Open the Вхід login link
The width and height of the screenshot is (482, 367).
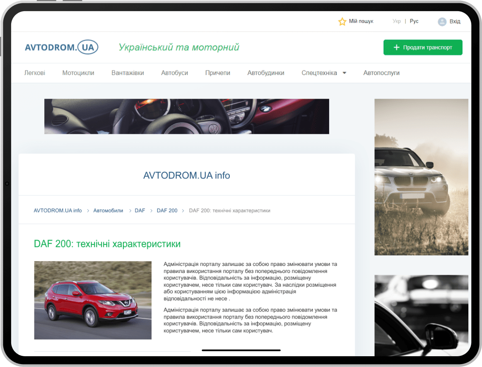click(x=455, y=21)
